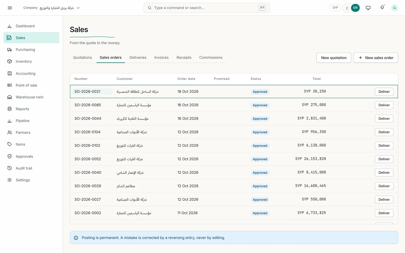Deliver order SO-2026-0104
Image resolution: width=405 pixels, height=253 pixels.
pos(384,132)
